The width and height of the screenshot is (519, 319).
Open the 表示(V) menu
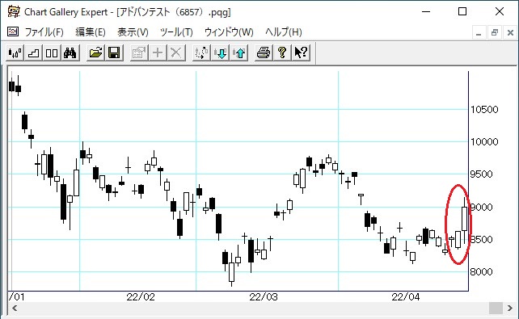point(133,32)
